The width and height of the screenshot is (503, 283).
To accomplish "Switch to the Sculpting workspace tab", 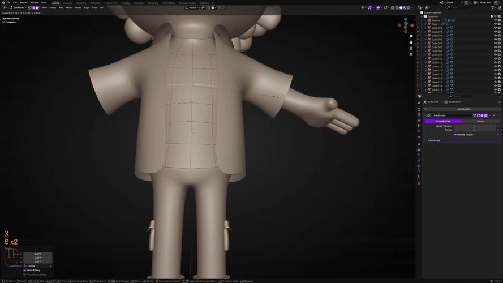I will (81, 2).
